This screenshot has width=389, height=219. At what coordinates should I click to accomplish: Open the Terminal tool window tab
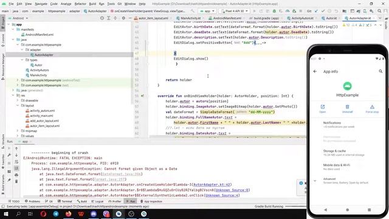(65, 201)
